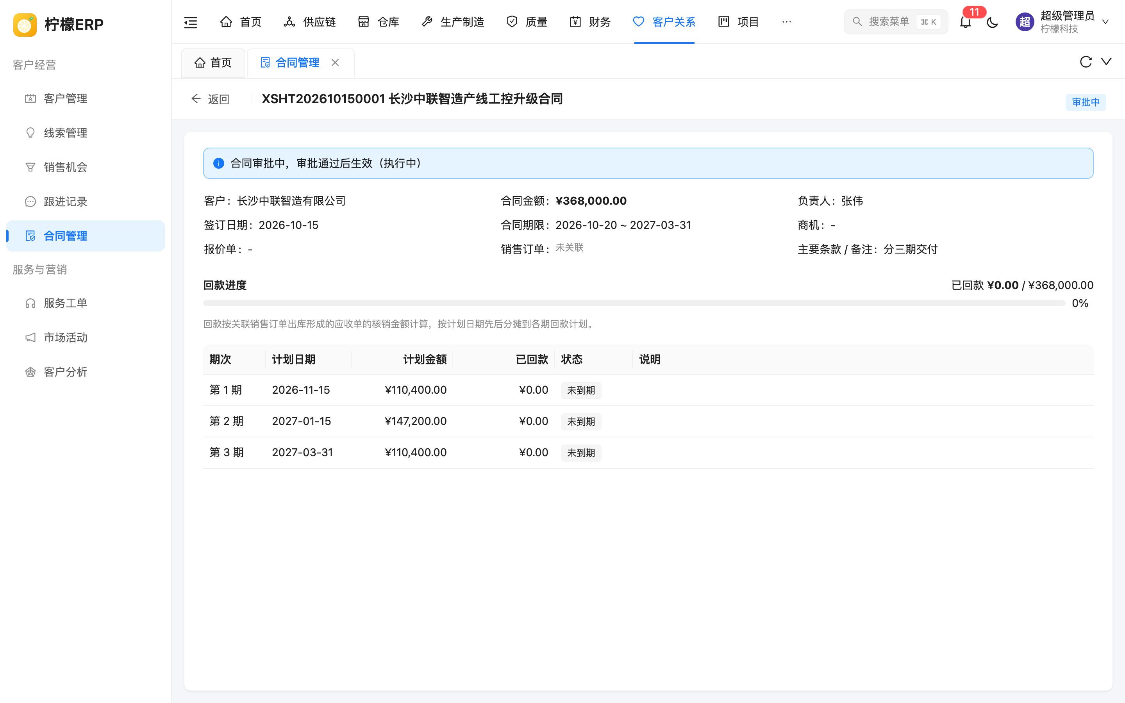
Task: Click the page refresh icon
Action: (1086, 62)
